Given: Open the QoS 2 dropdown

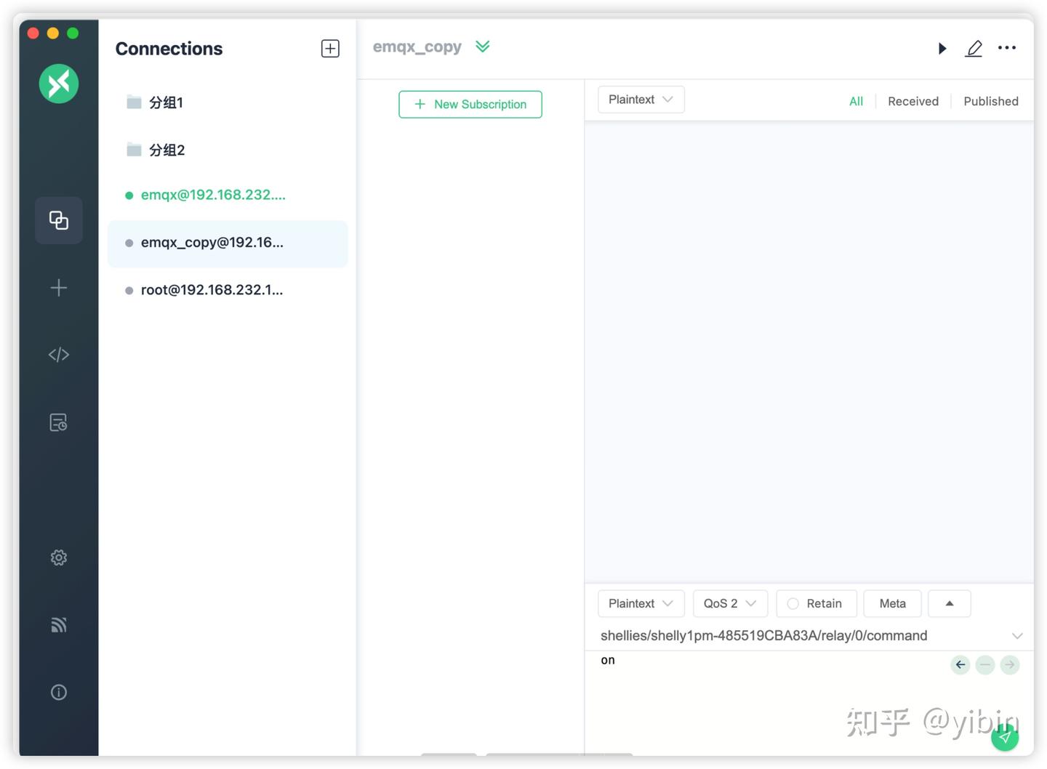Looking at the screenshot, I should click(x=729, y=603).
